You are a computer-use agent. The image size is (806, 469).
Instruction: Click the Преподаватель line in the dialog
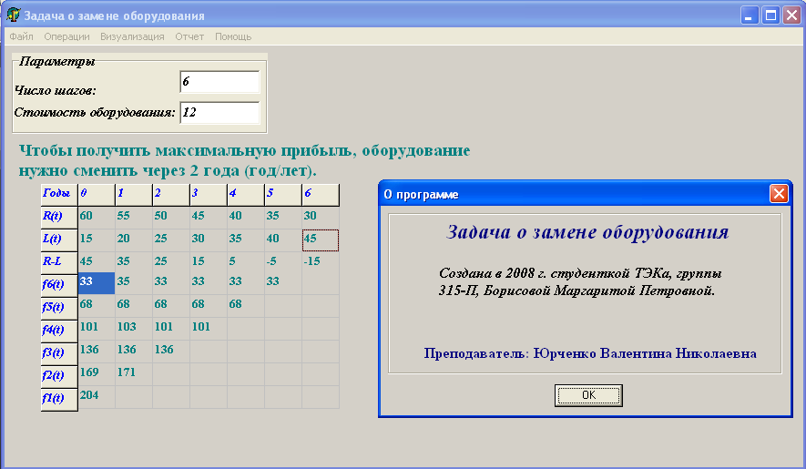click(590, 354)
